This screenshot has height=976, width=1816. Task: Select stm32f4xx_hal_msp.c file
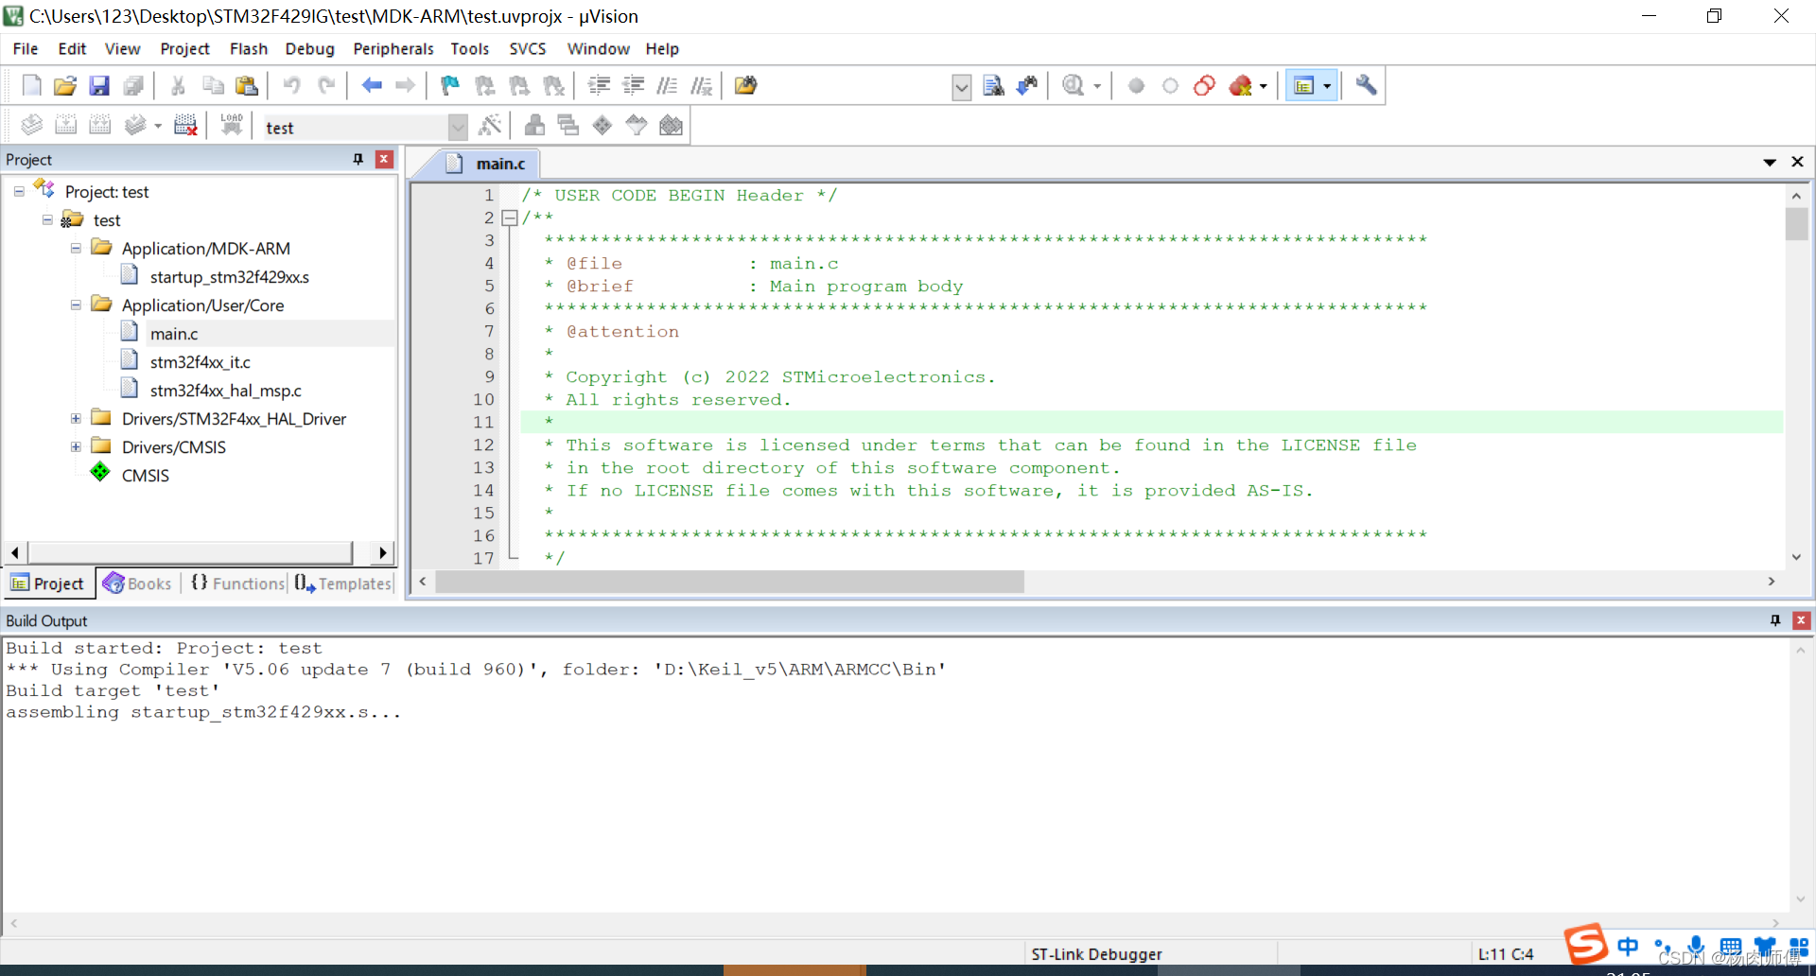tap(225, 391)
